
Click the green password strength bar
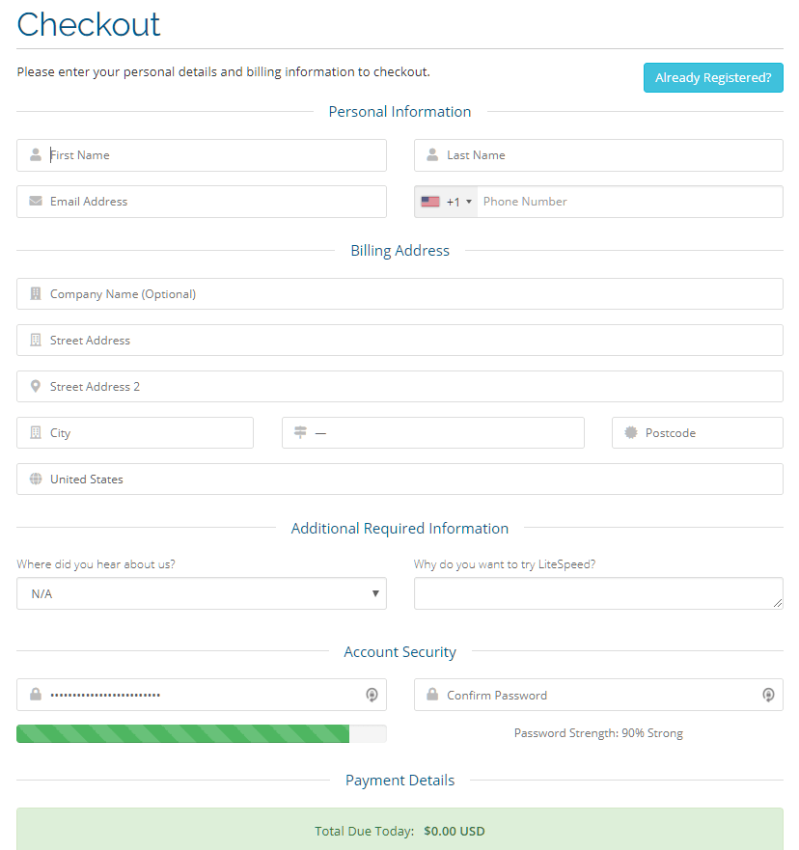[x=182, y=733]
